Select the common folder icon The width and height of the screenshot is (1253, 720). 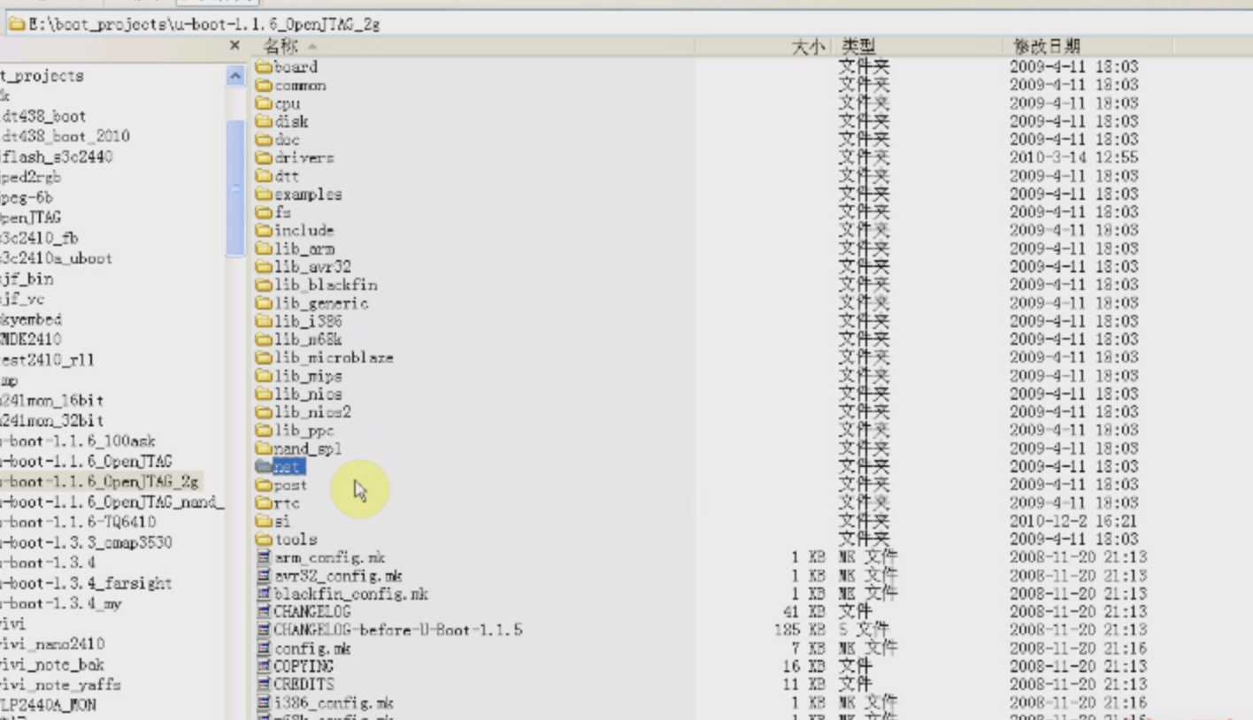(x=264, y=85)
